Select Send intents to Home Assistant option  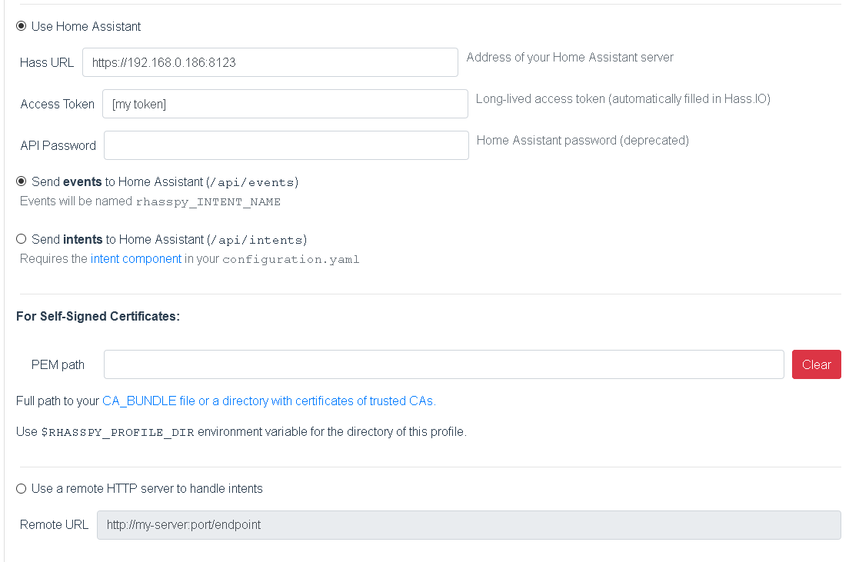[22, 239]
